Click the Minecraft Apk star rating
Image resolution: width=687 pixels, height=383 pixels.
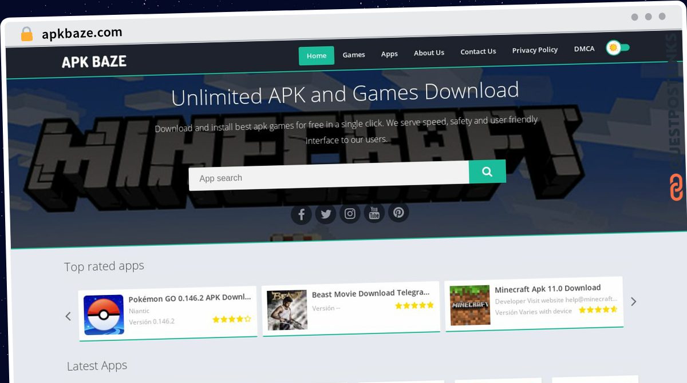(598, 310)
